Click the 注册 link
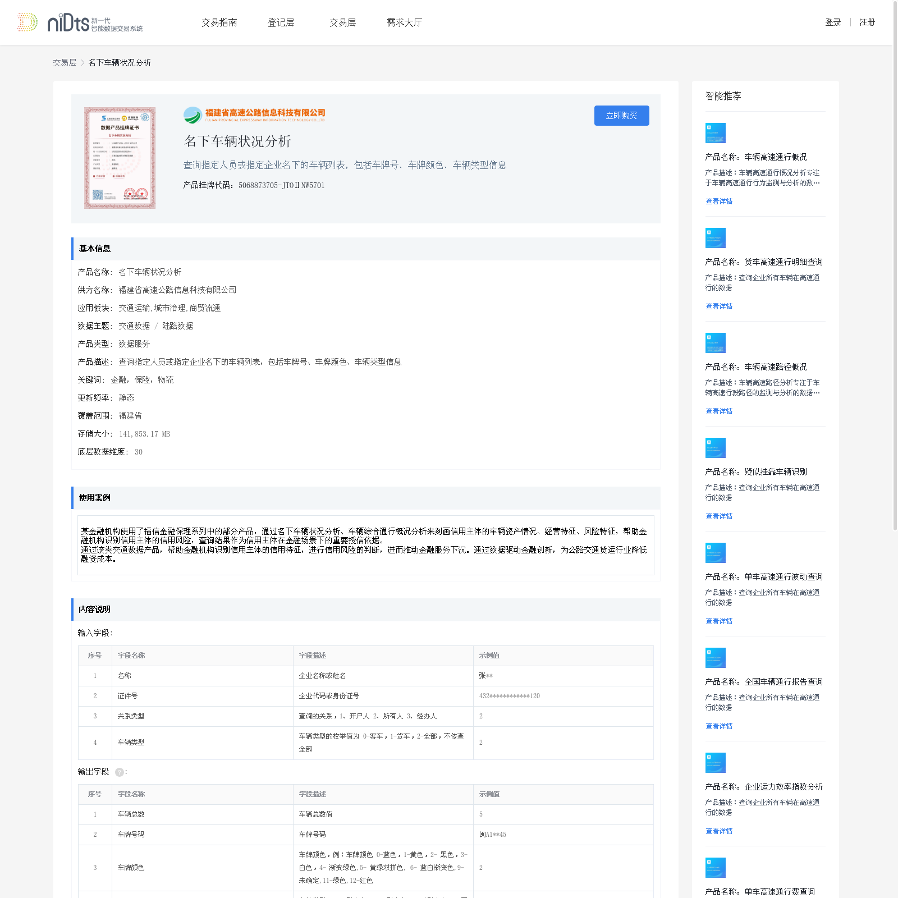The width and height of the screenshot is (898, 898). (867, 22)
